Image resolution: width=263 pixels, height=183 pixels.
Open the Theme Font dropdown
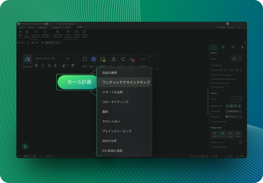(x=233, y=117)
